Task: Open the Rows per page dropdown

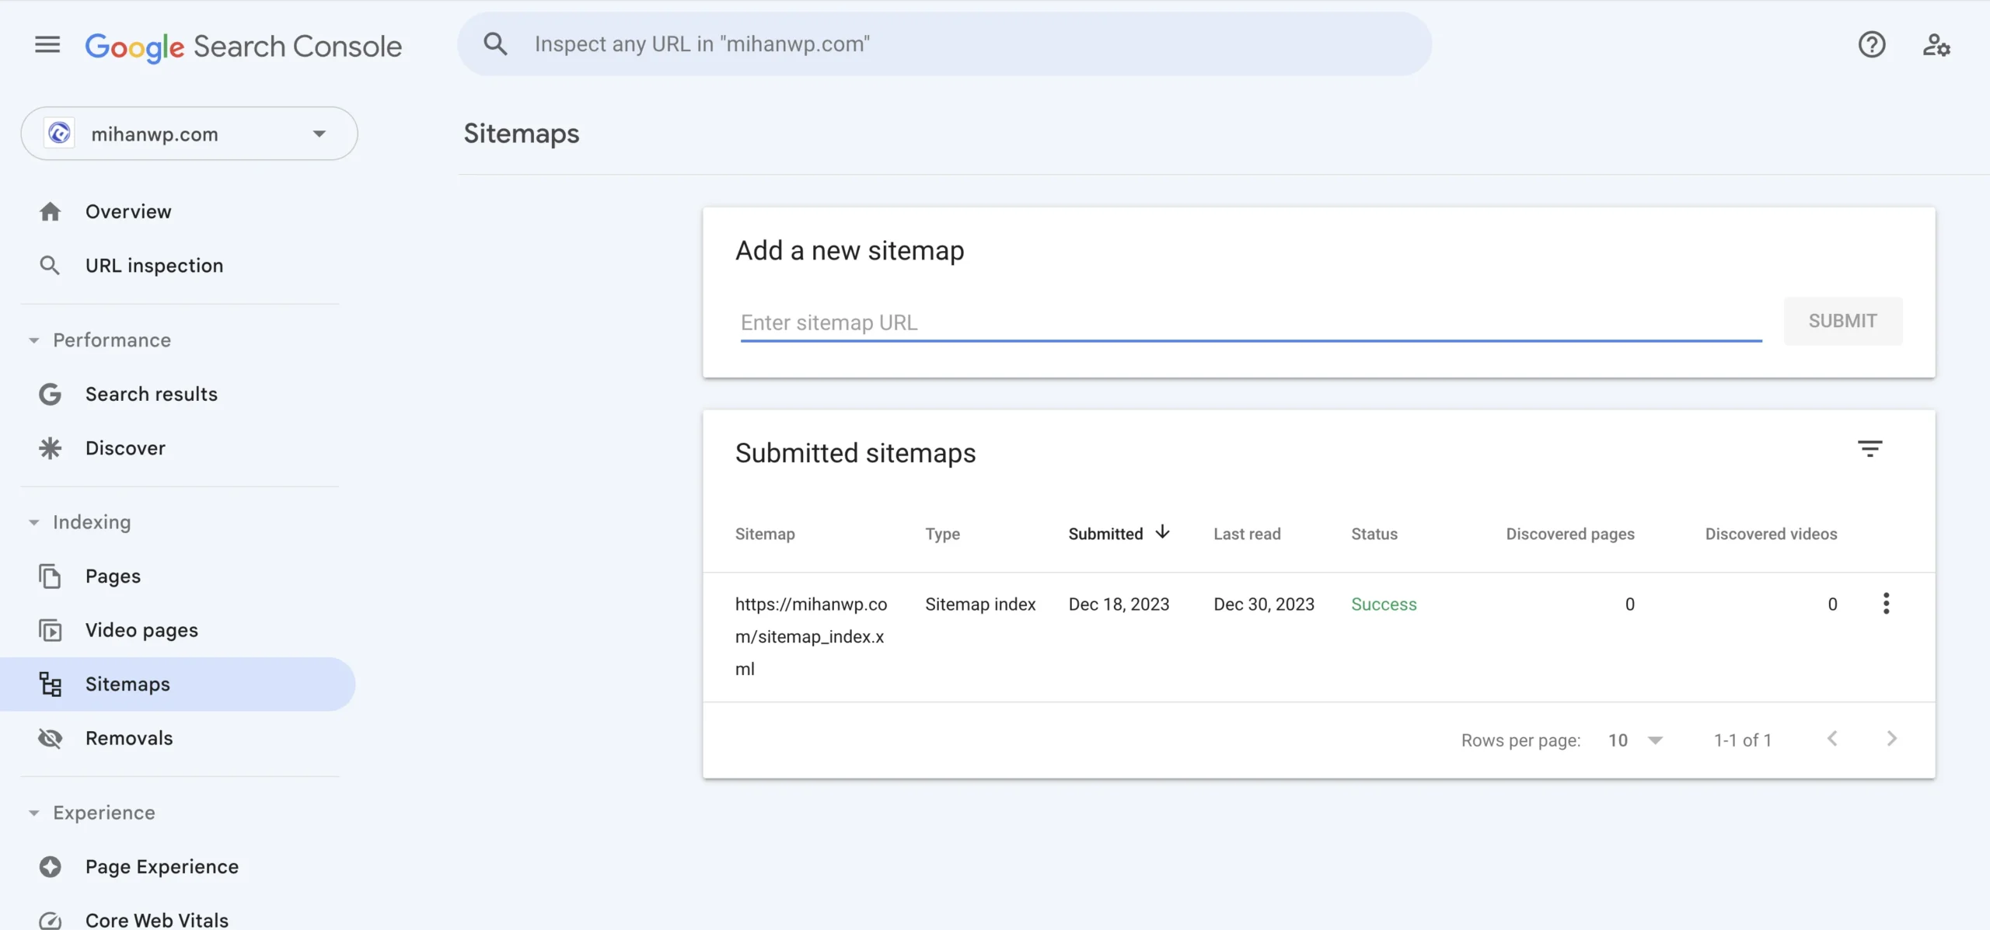Action: [x=1636, y=740]
